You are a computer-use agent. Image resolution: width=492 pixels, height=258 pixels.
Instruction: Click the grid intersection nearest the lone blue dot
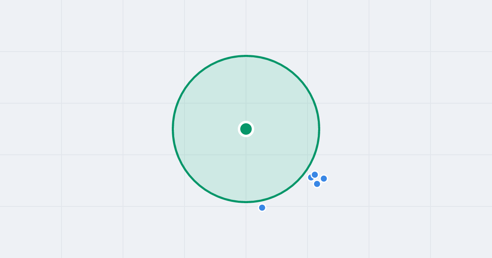click(x=246, y=206)
